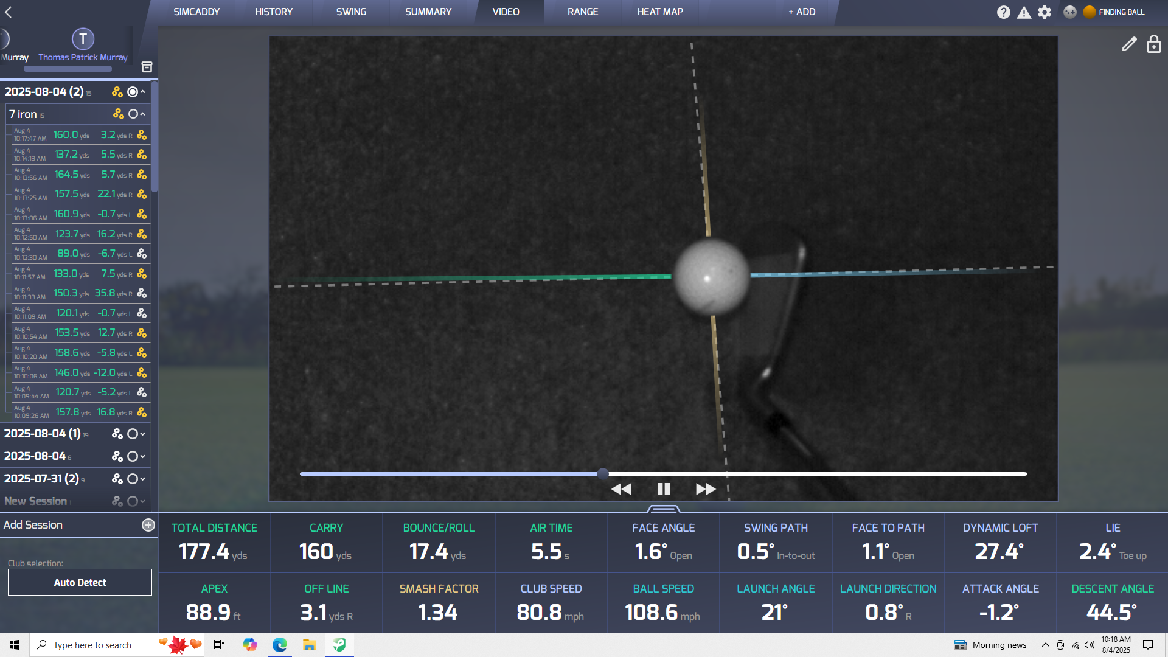
Task: Open File Explorer from taskbar
Action: point(309,645)
